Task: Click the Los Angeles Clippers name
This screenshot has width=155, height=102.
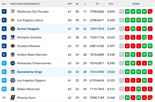Action: 31,80
